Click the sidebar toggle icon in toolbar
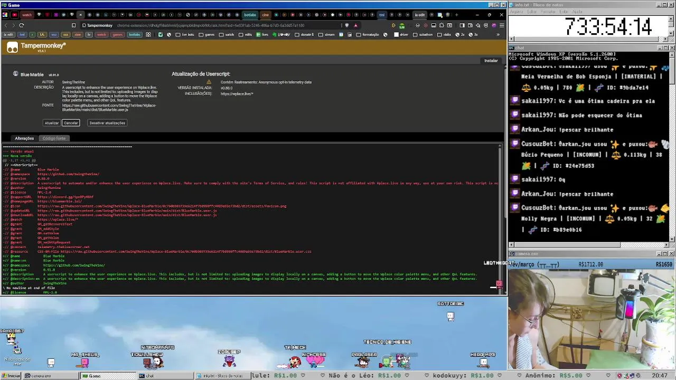Viewport: 676px width, 380px height. 462,25
